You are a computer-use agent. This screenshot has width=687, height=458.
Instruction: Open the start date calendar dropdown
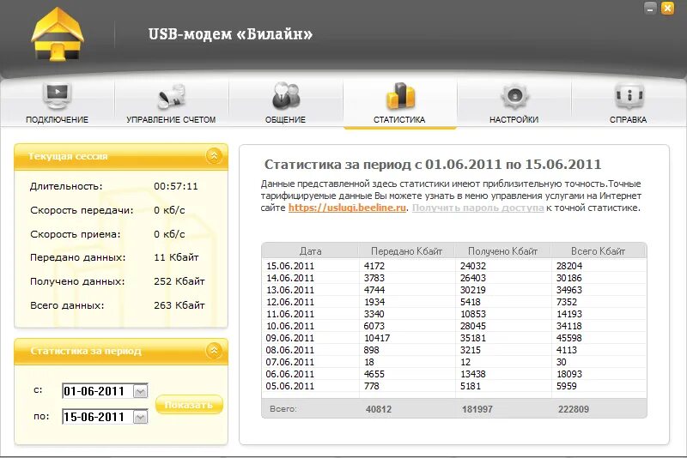pyautogui.click(x=140, y=391)
